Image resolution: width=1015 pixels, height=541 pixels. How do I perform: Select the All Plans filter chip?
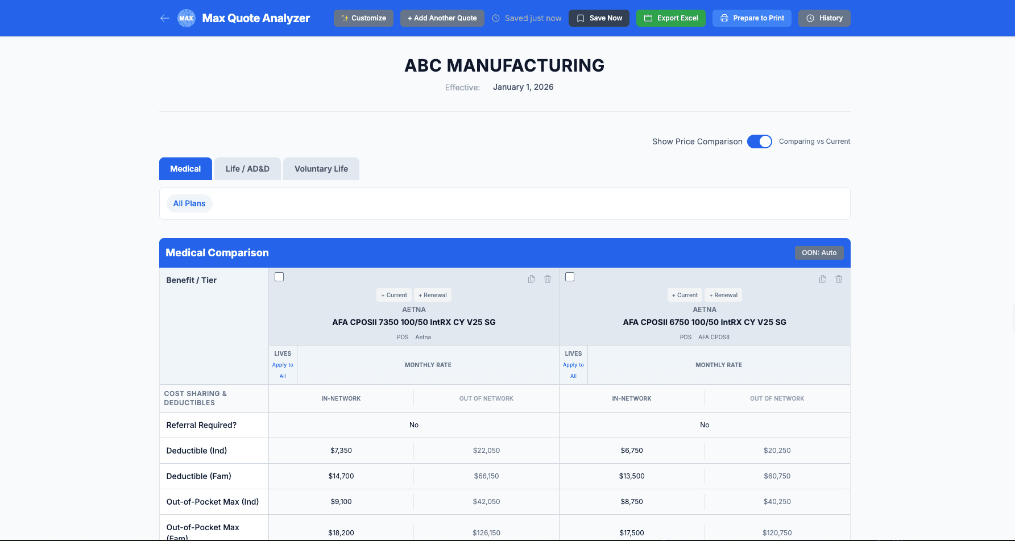click(189, 203)
